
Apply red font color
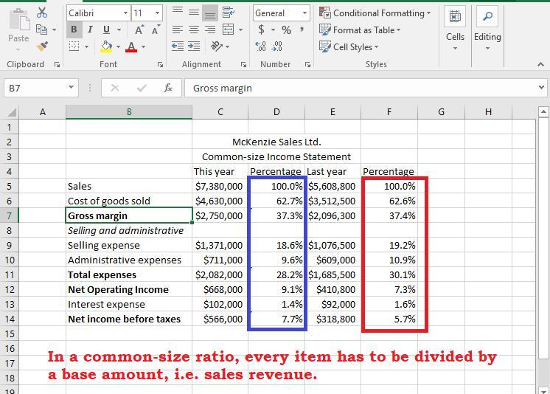(x=131, y=46)
